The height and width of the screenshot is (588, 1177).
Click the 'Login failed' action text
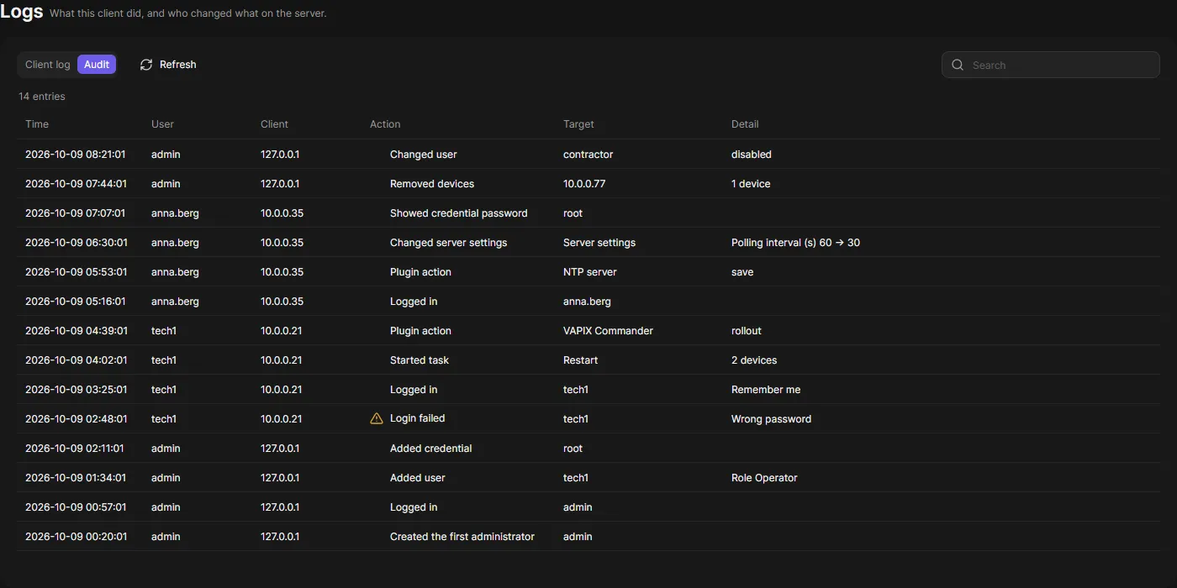418,418
